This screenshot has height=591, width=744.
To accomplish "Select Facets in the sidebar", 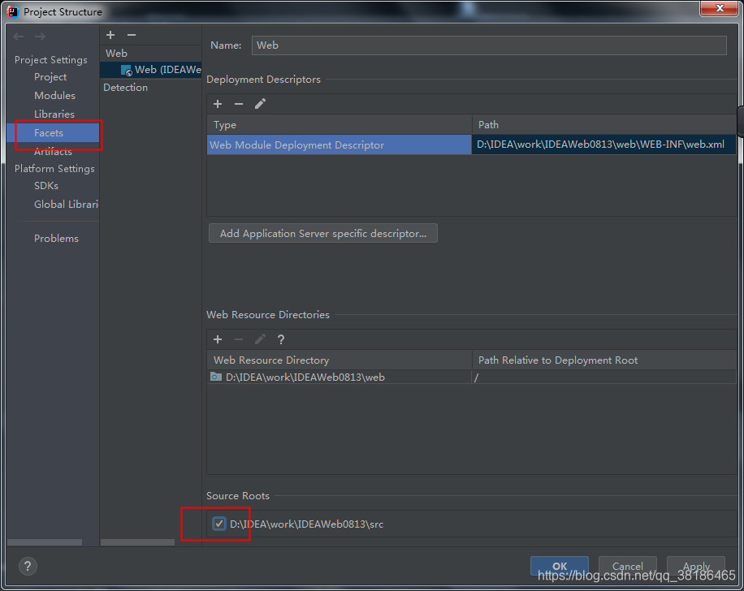I will tap(53, 133).
